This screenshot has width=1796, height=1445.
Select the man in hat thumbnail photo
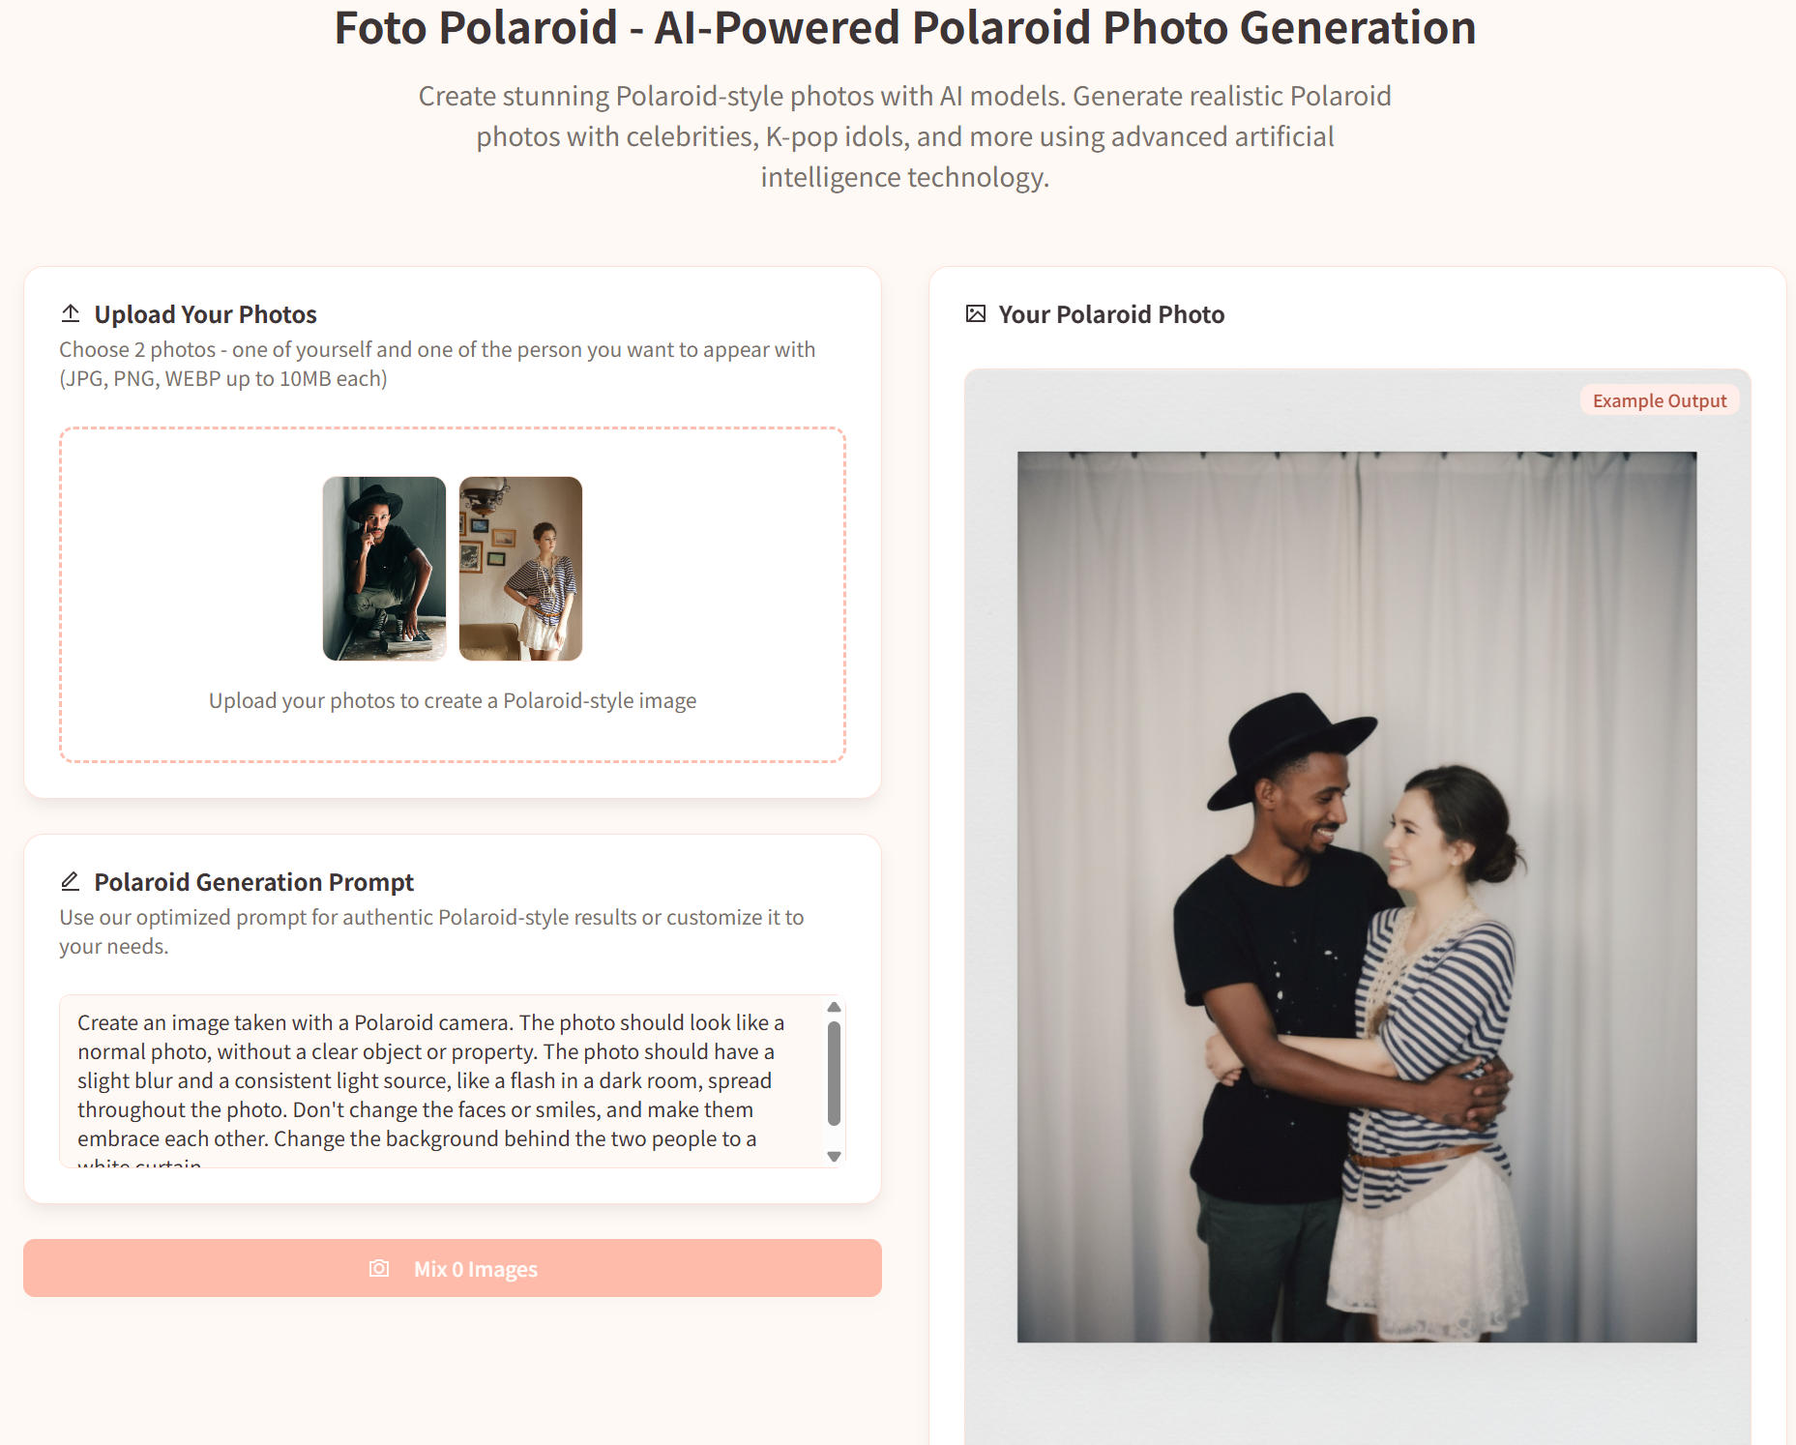(384, 569)
